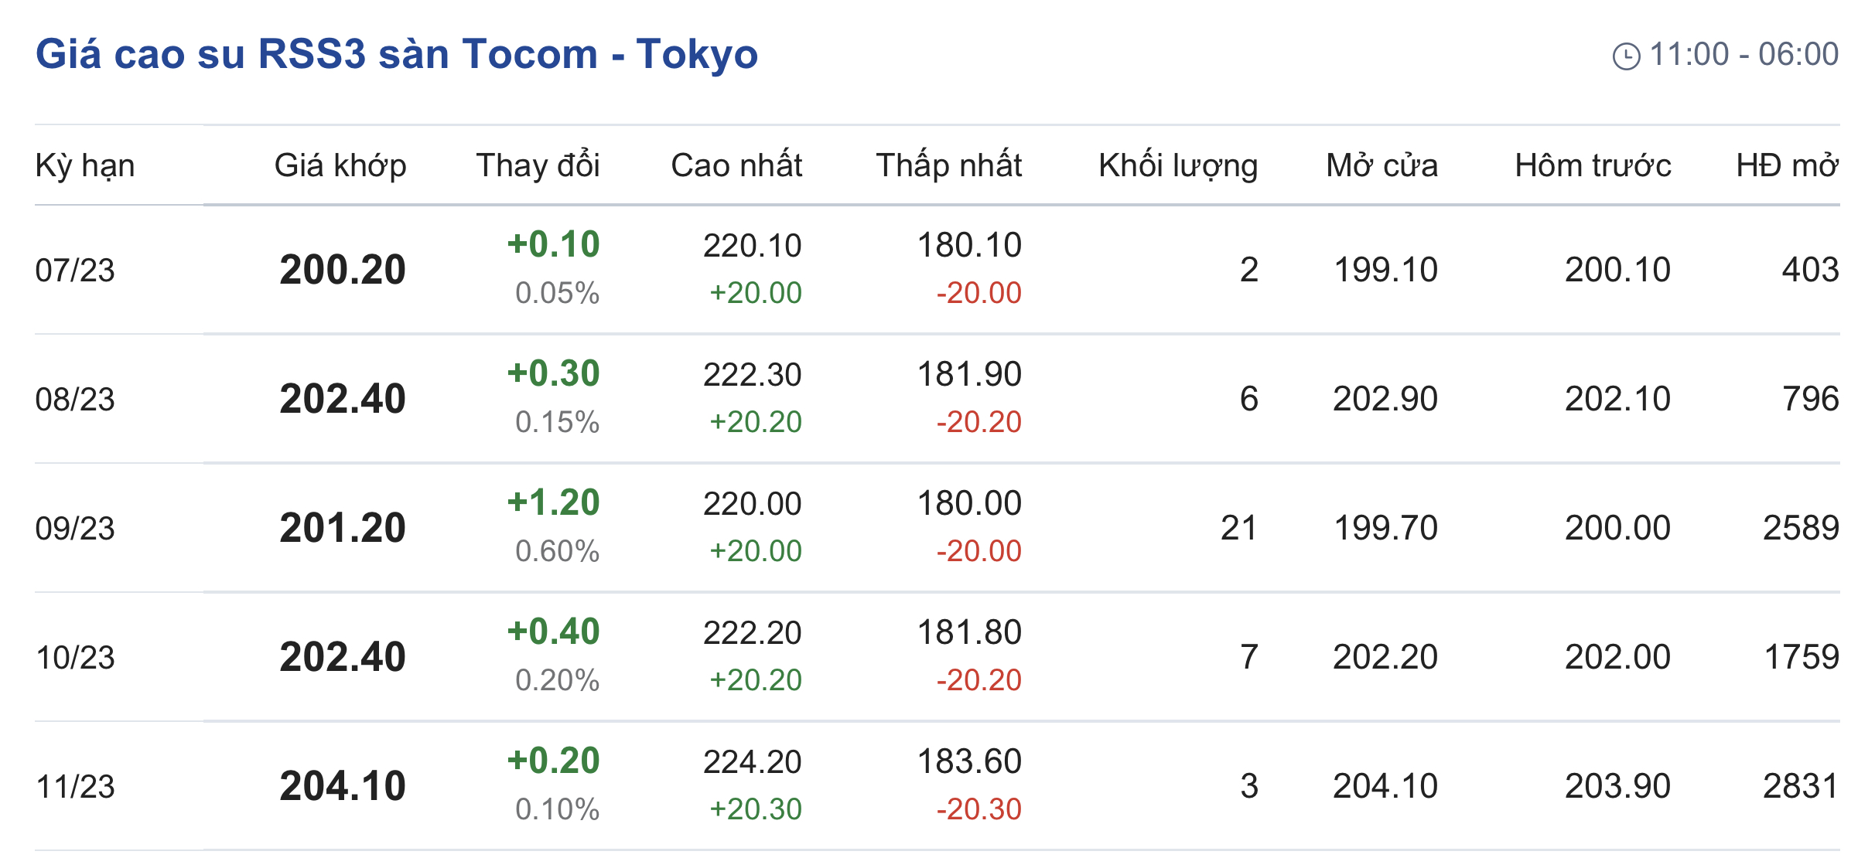The height and width of the screenshot is (858, 1875).
Task: Click the 11/23 contract term
Action: click(x=75, y=787)
